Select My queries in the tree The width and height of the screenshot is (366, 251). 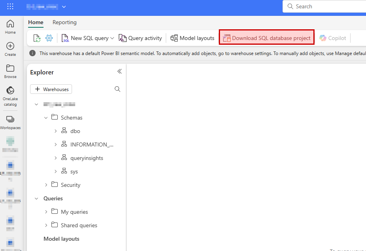coord(74,212)
